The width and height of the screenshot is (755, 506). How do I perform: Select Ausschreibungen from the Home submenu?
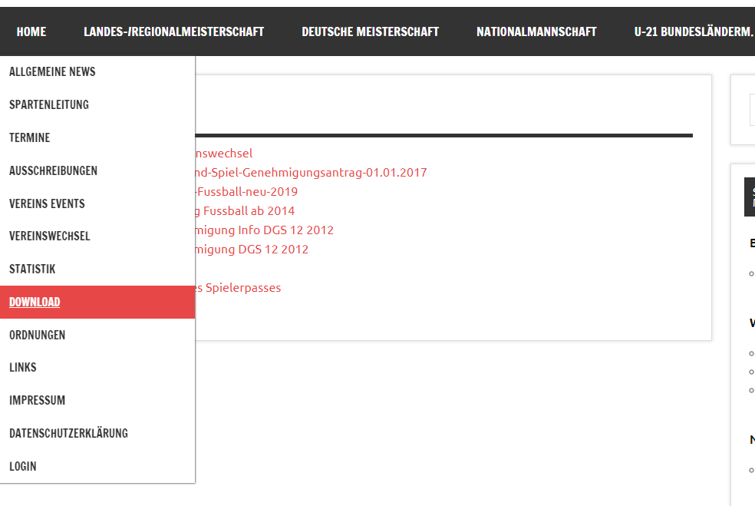[x=53, y=171]
